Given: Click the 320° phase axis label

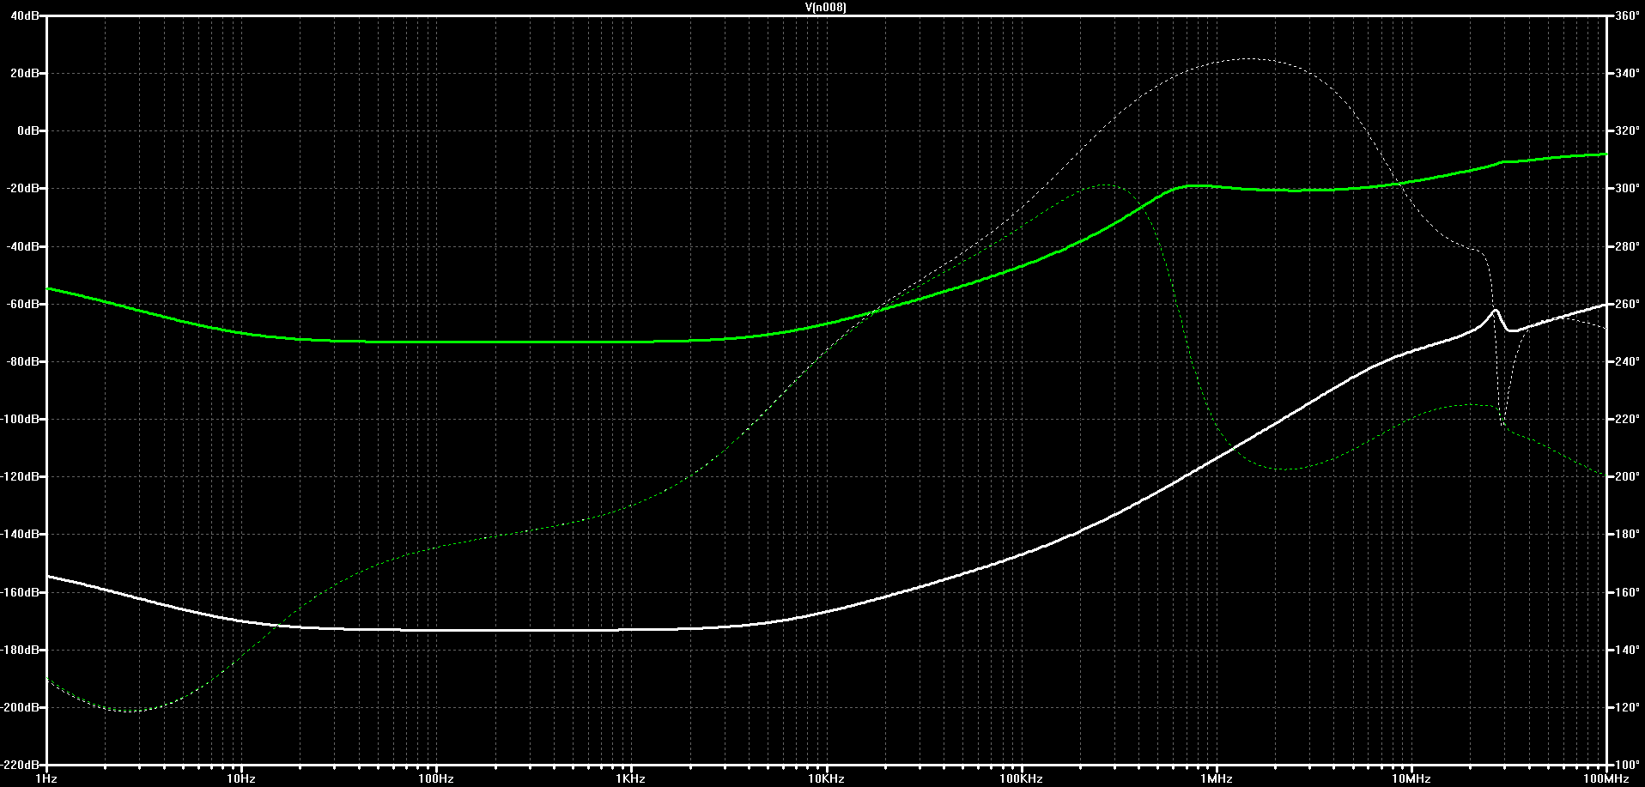Looking at the screenshot, I should pos(1627,131).
